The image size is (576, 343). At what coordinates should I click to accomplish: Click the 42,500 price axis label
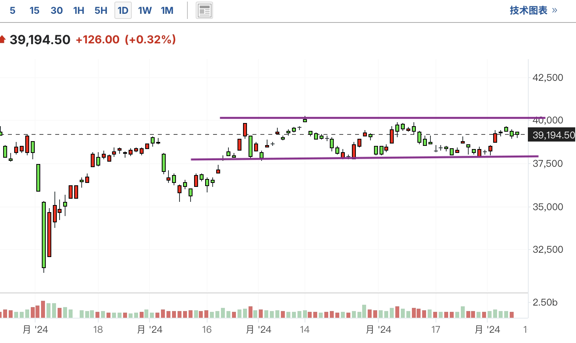(548, 78)
